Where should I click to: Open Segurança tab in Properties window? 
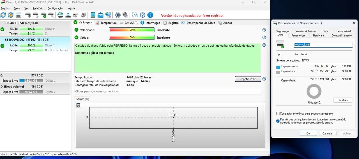(x=282, y=31)
